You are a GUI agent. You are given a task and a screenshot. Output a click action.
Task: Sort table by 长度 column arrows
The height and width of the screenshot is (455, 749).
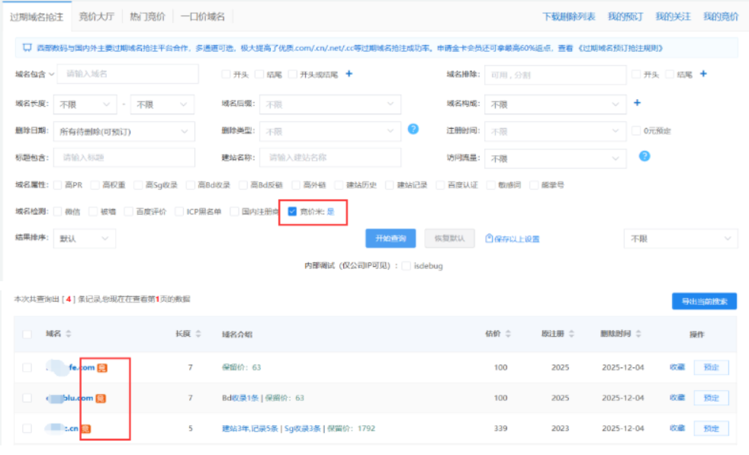198,334
